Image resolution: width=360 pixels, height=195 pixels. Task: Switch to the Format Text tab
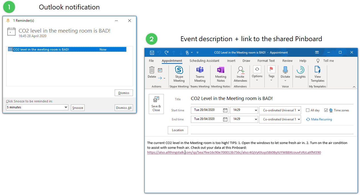266,61
